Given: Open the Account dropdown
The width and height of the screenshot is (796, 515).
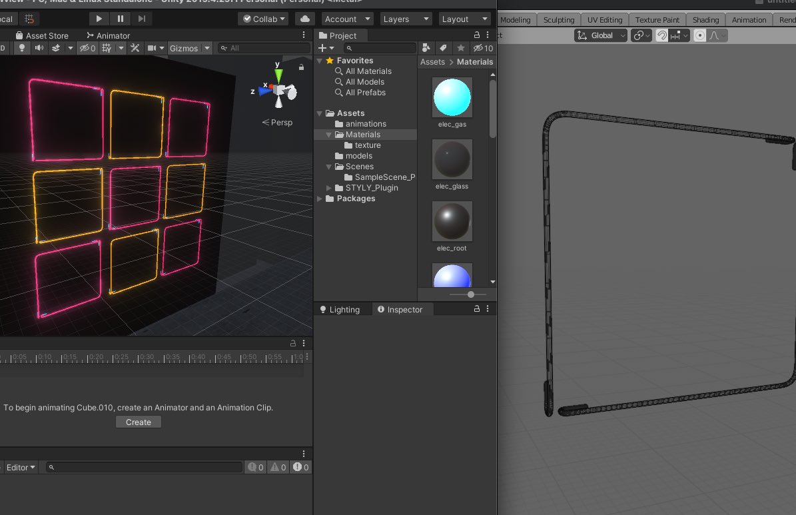Looking at the screenshot, I should [x=348, y=19].
